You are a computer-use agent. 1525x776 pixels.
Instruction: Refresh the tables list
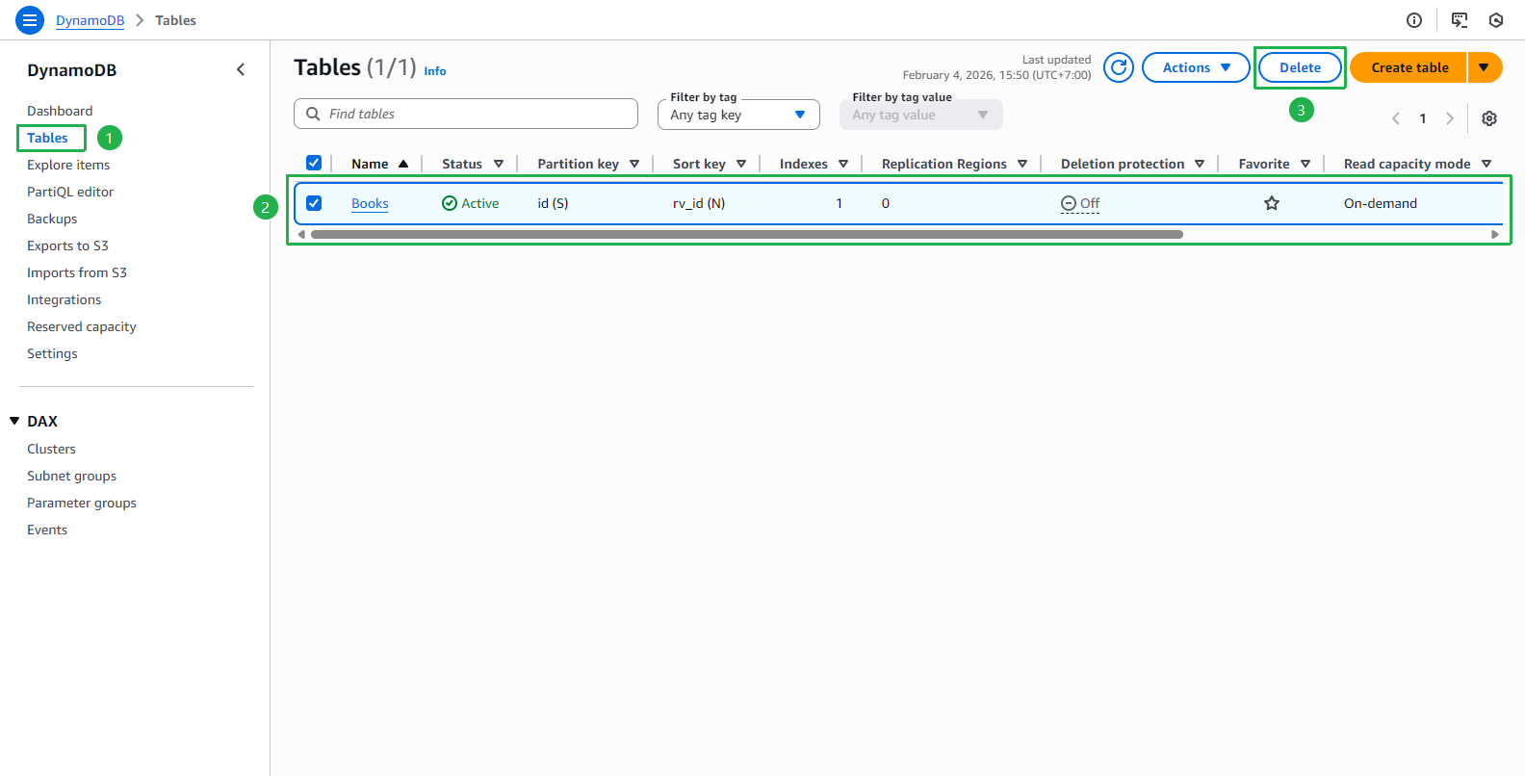click(x=1119, y=67)
